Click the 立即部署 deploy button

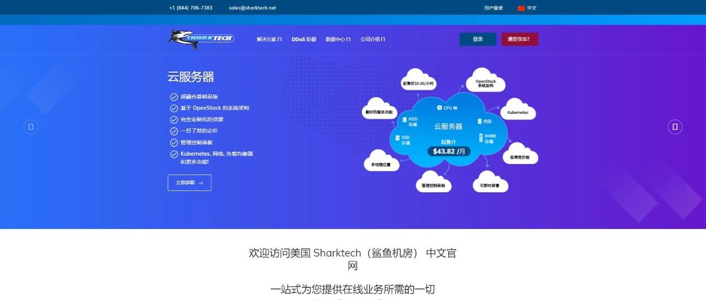[189, 183]
